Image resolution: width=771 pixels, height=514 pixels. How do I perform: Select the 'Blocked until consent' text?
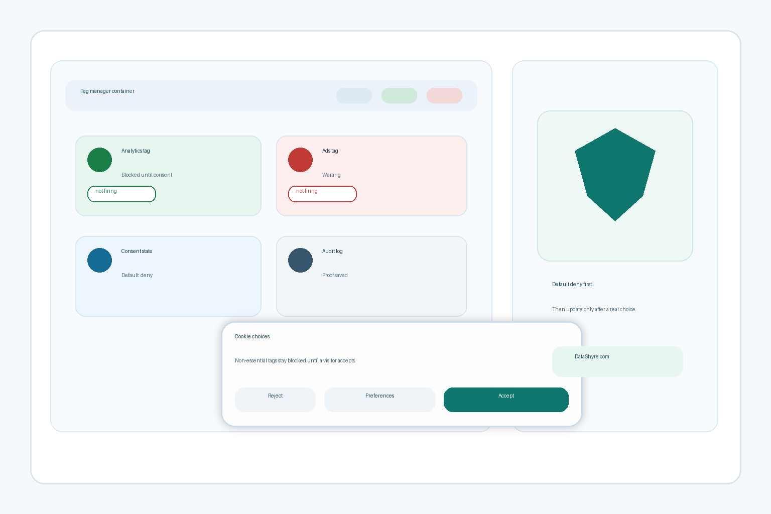pyautogui.click(x=147, y=175)
